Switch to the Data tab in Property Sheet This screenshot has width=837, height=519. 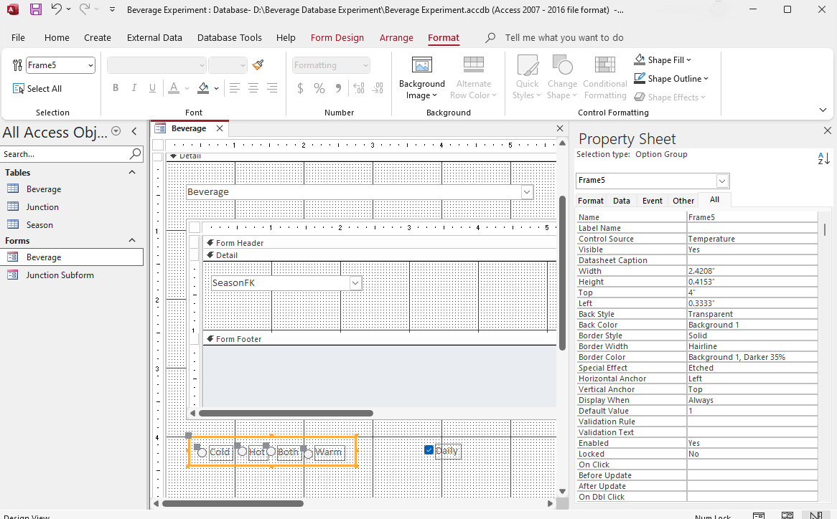click(x=622, y=201)
